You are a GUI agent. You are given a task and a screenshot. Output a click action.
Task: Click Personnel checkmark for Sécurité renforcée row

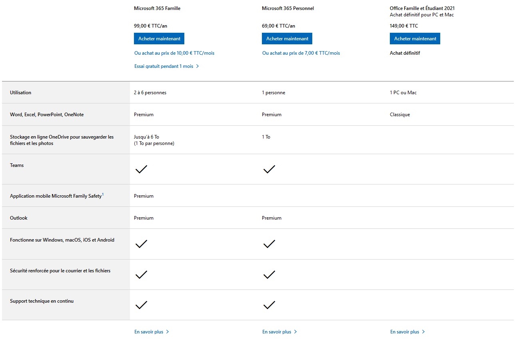(269, 275)
